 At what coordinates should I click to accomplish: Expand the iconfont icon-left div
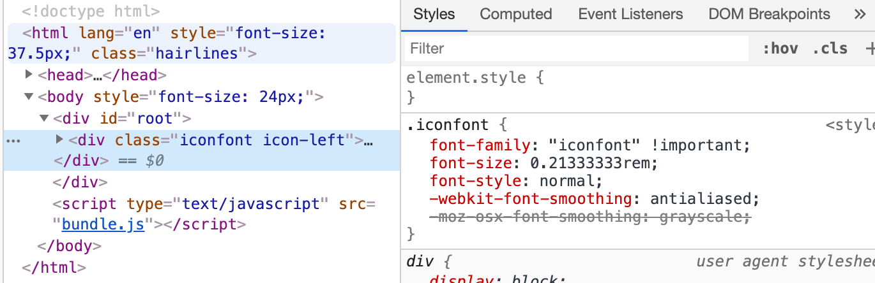[60, 140]
